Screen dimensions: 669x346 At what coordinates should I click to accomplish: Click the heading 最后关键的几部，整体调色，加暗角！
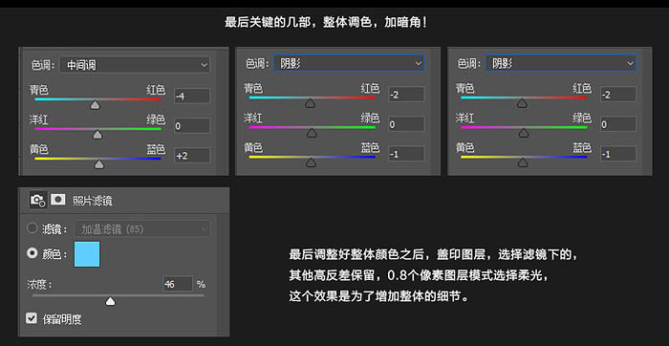326,23
